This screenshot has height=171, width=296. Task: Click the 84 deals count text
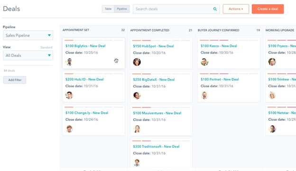[9, 71]
